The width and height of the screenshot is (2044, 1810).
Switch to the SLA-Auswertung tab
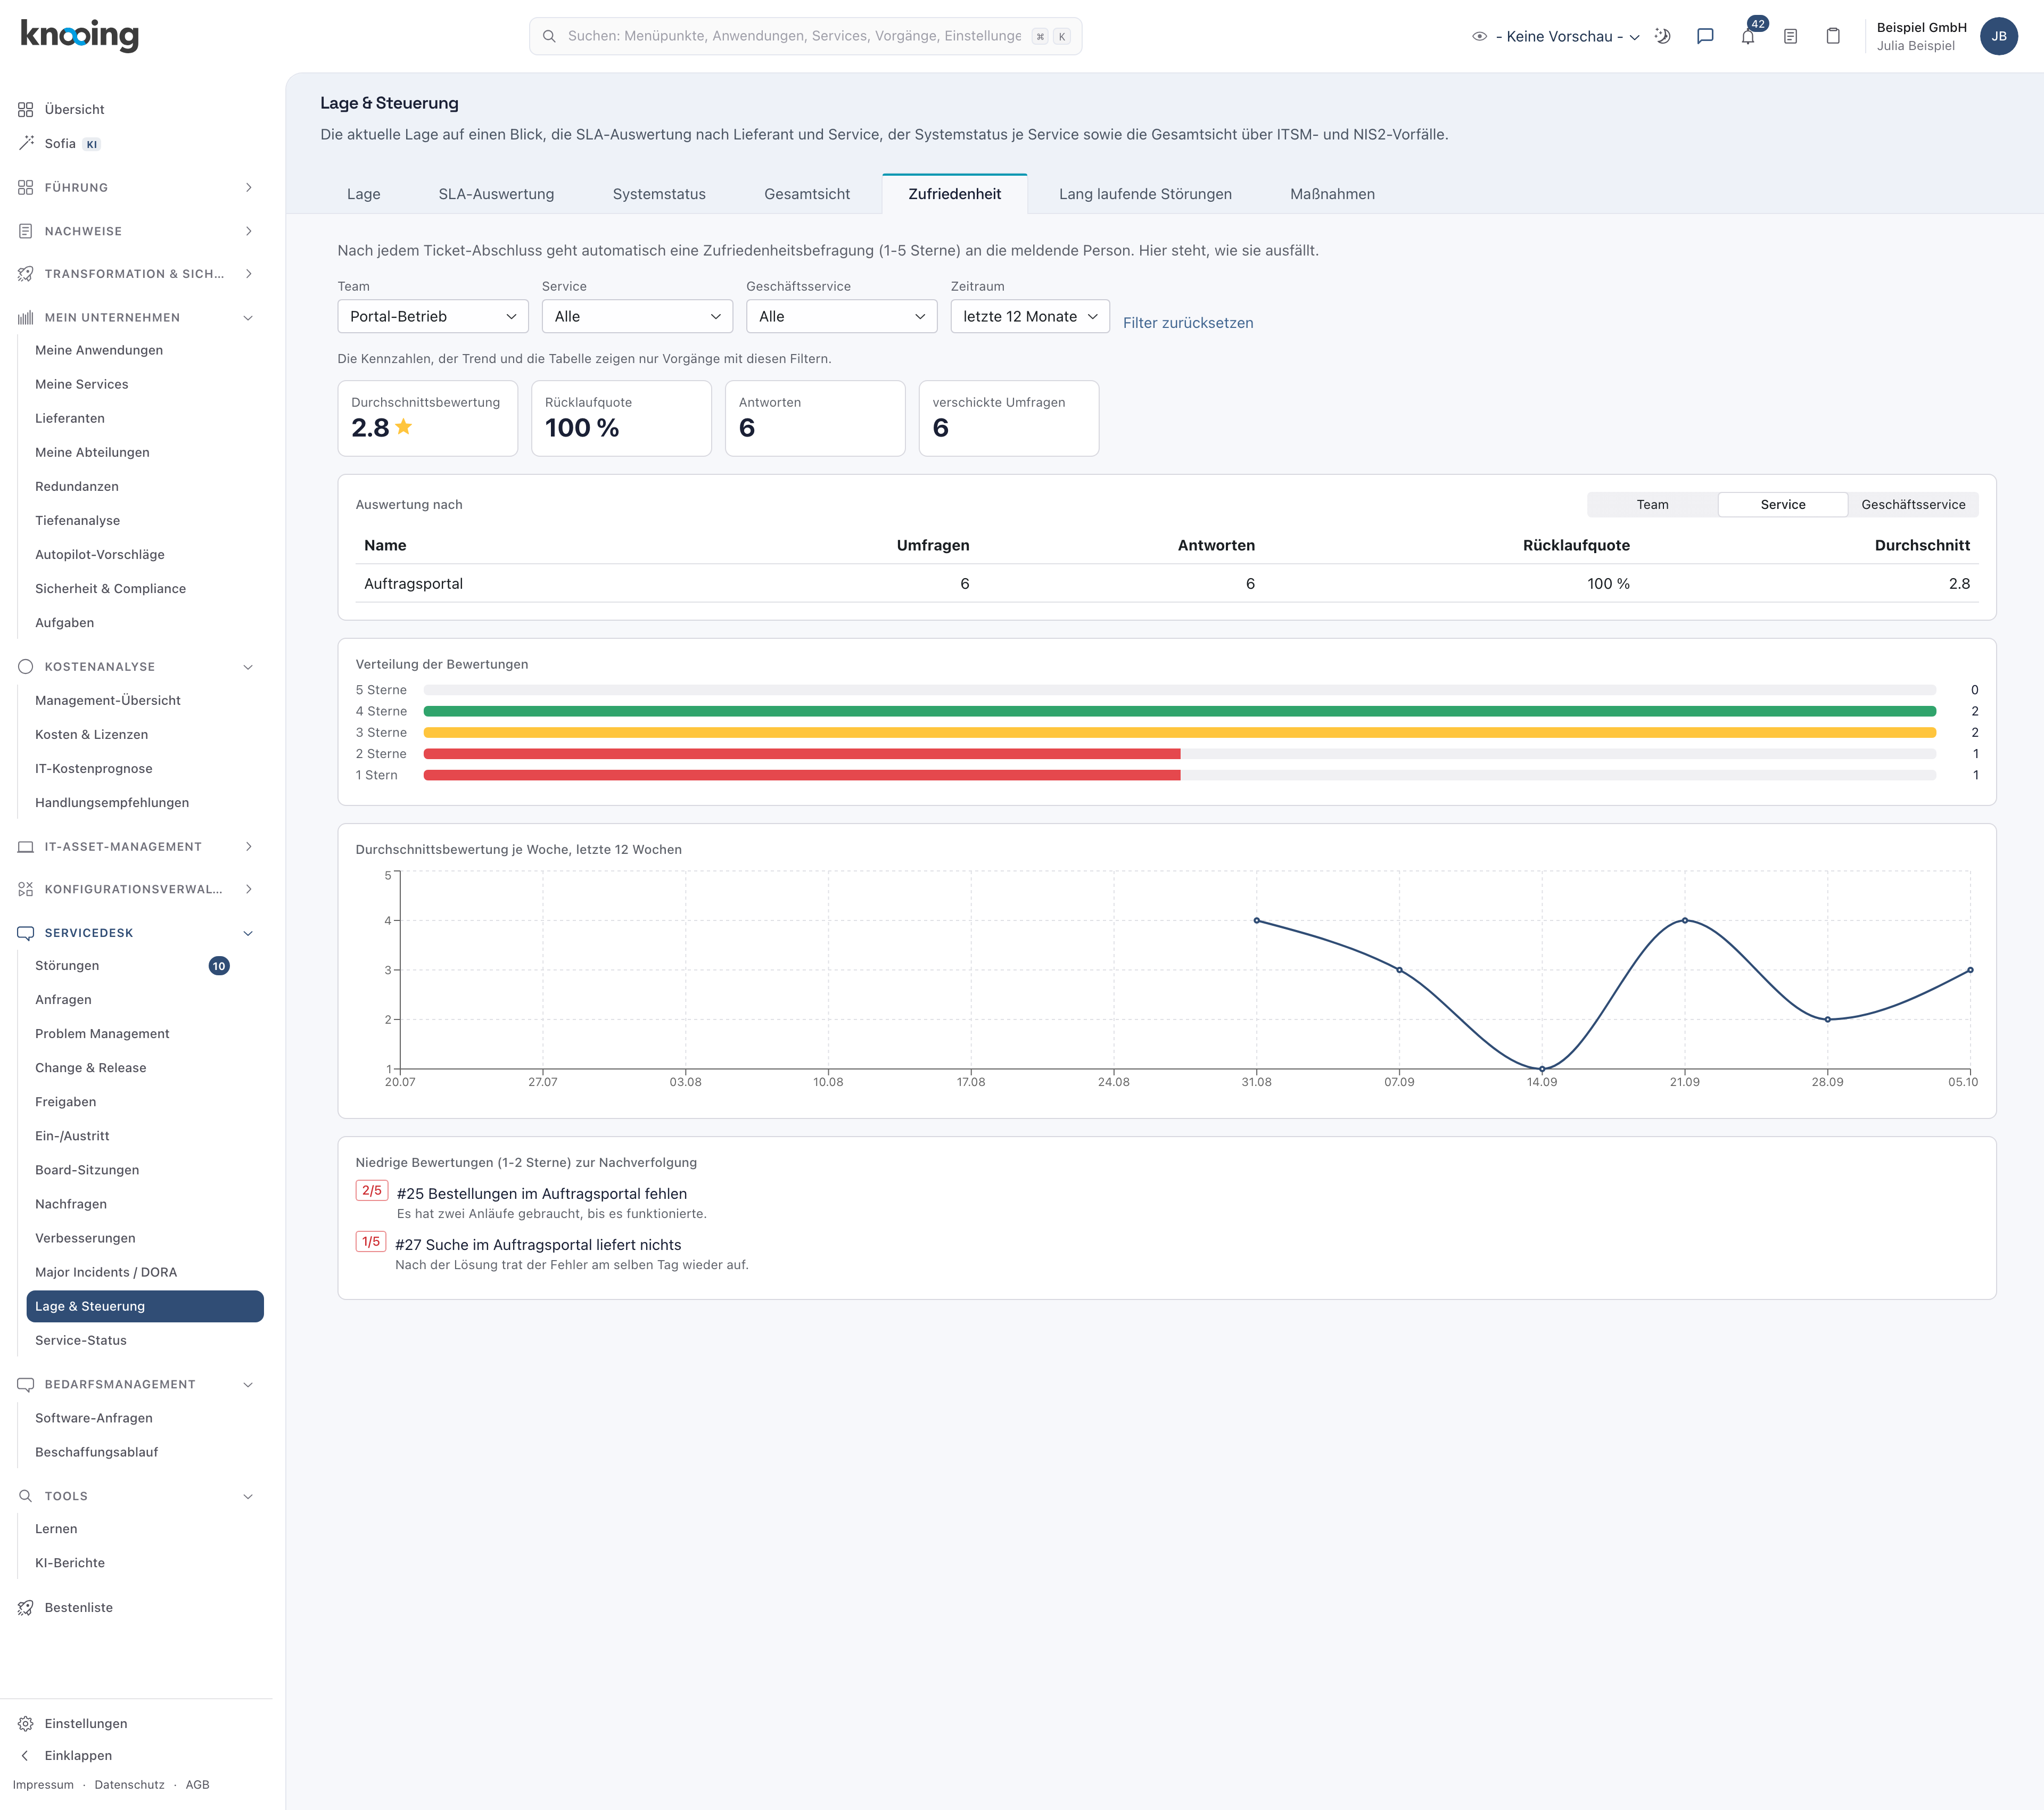tap(496, 194)
